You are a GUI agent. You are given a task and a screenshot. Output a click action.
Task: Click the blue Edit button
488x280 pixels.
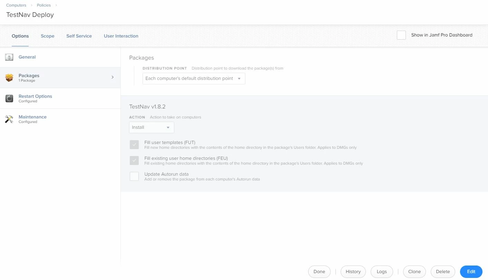(x=471, y=272)
